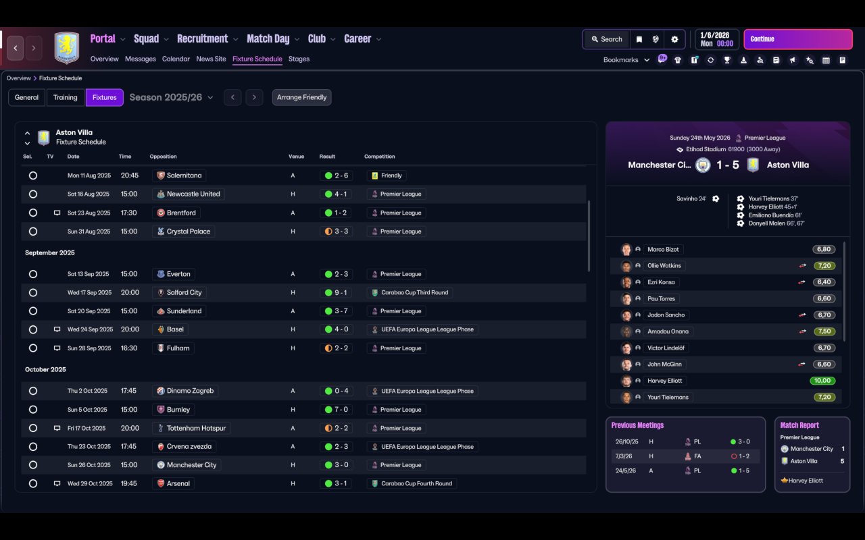Select the Salernitana fixture radio button
865x540 pixels.
pyautogui.click(x=32, y=175)
